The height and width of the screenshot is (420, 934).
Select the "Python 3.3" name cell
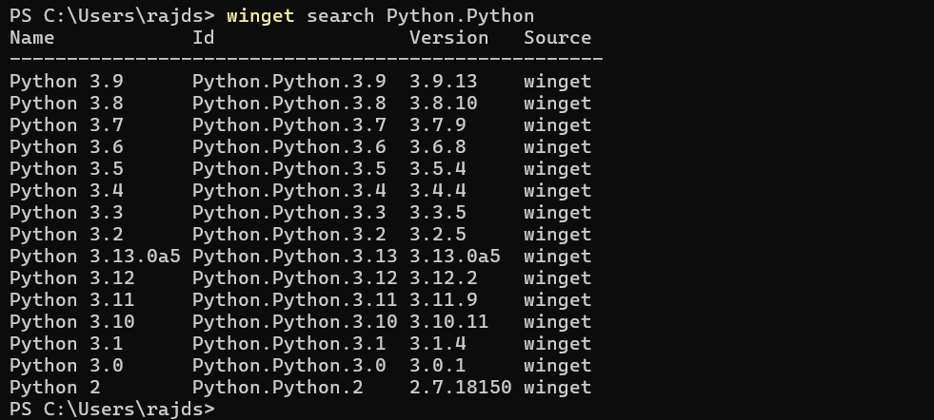coord(66,213)
